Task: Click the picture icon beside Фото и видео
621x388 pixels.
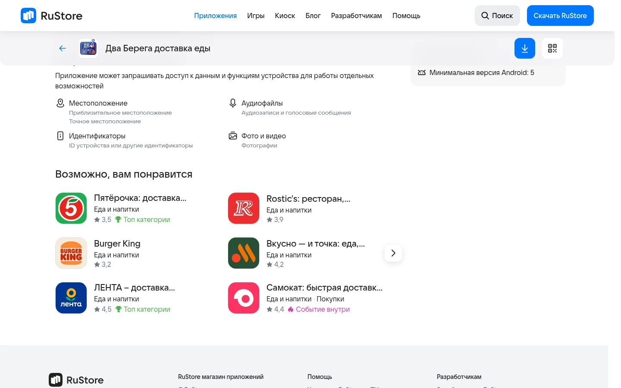Action: pos(233,136)
